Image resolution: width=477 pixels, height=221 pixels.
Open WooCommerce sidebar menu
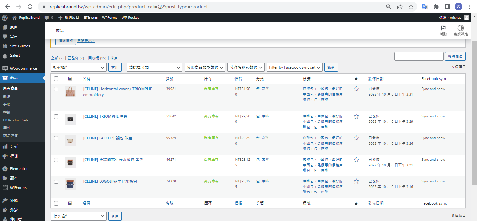22,68
